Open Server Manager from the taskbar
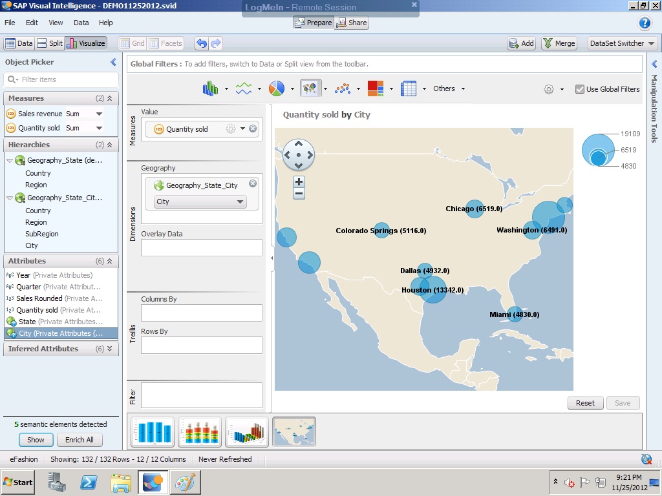The height and width of the screenshot is (496, 662). tap(57, 482)
